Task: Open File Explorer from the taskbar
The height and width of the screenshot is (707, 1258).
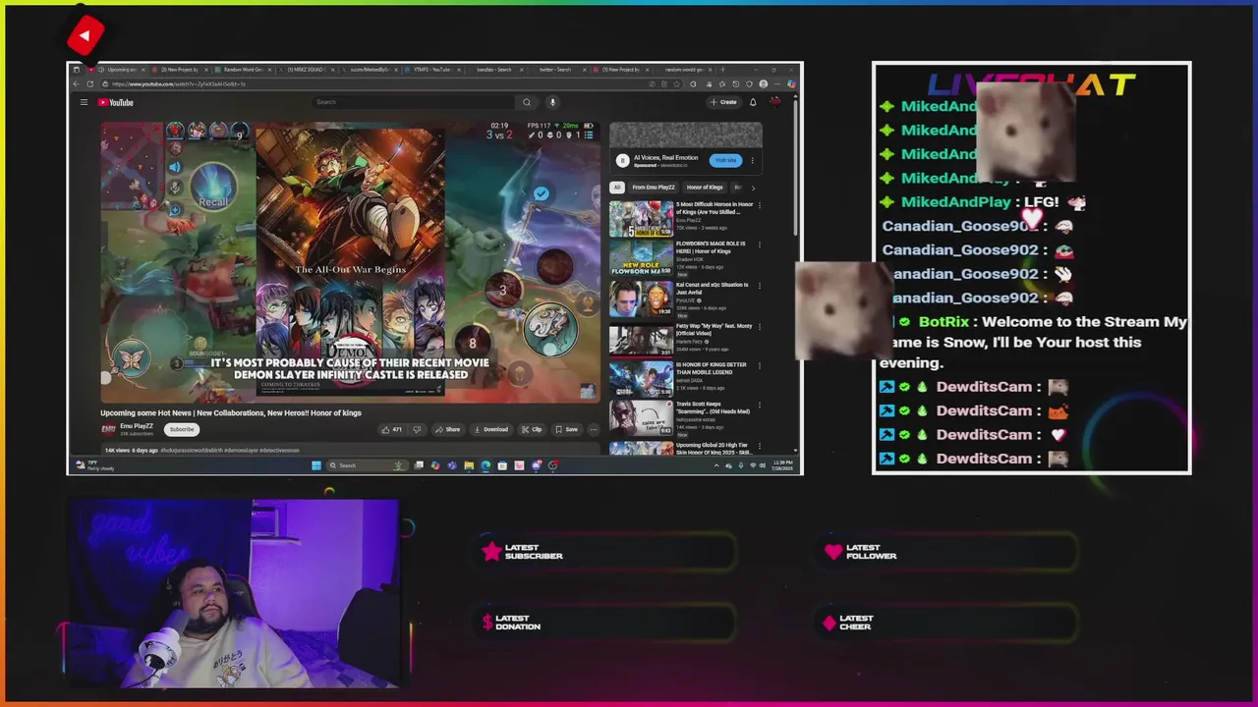Action: (x=469, y=465)
